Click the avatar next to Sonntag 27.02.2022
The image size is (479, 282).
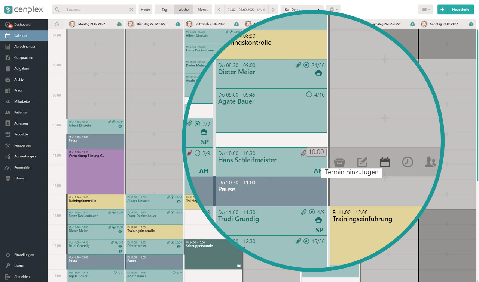[x=424, y=24]
